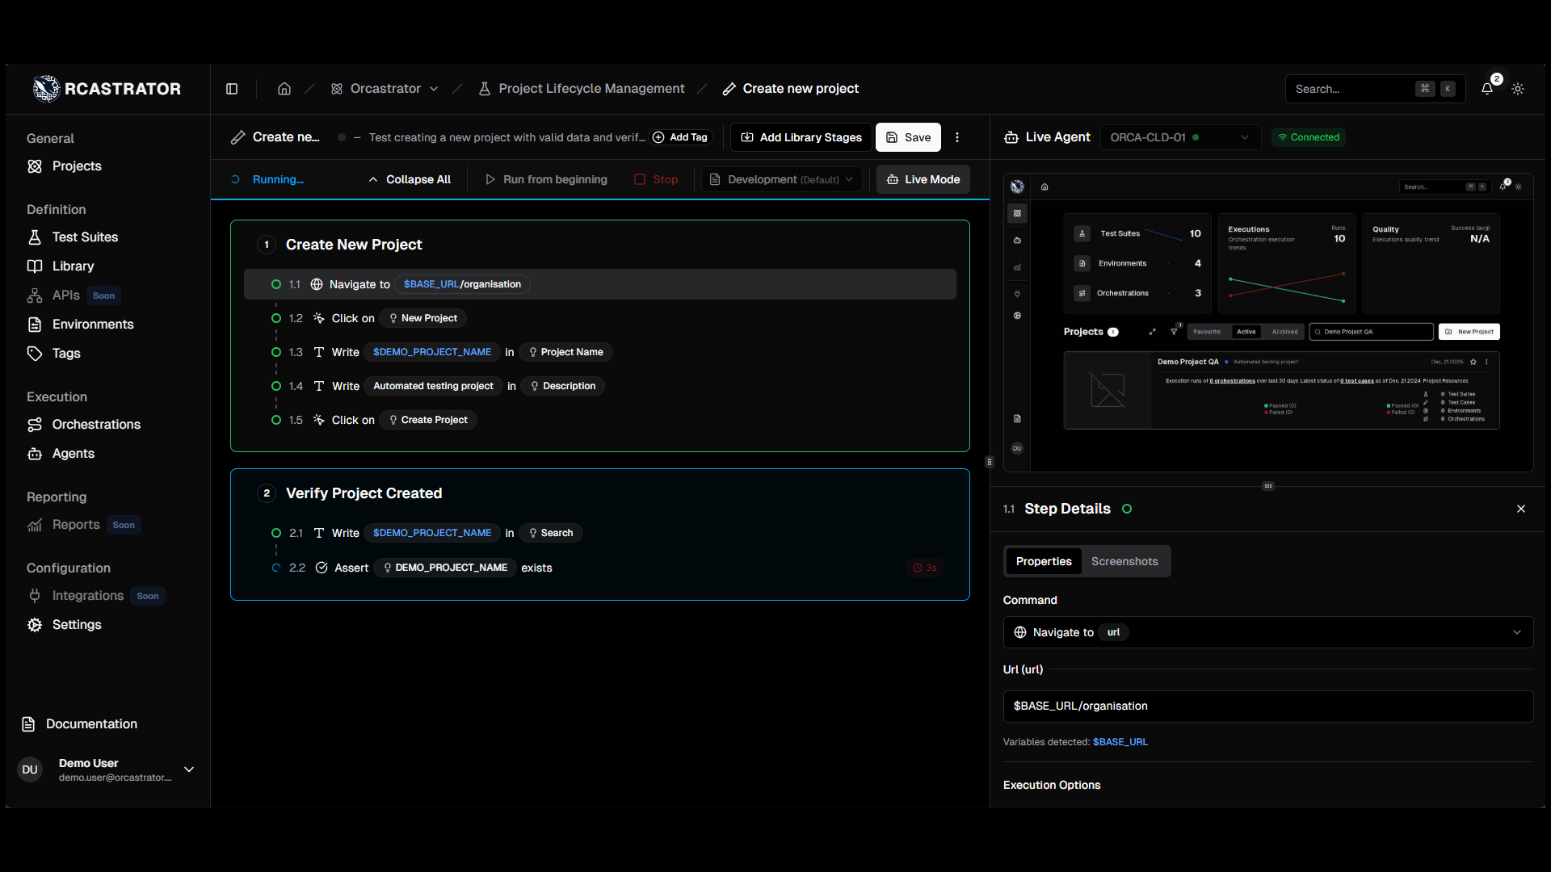
Task: Go to home via breadcrumb icon
Action: point(284,89)
